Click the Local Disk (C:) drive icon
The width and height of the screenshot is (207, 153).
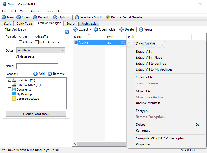point(14,80)
